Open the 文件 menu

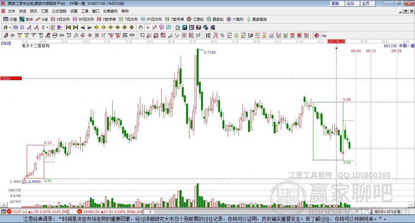coord(12,11)
